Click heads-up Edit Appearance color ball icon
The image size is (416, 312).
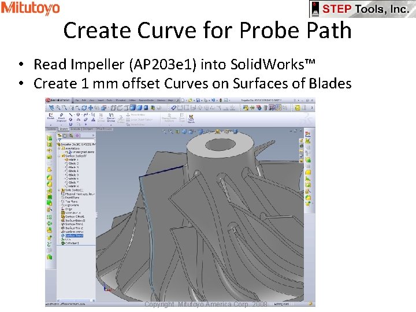[x=218, y=131]
